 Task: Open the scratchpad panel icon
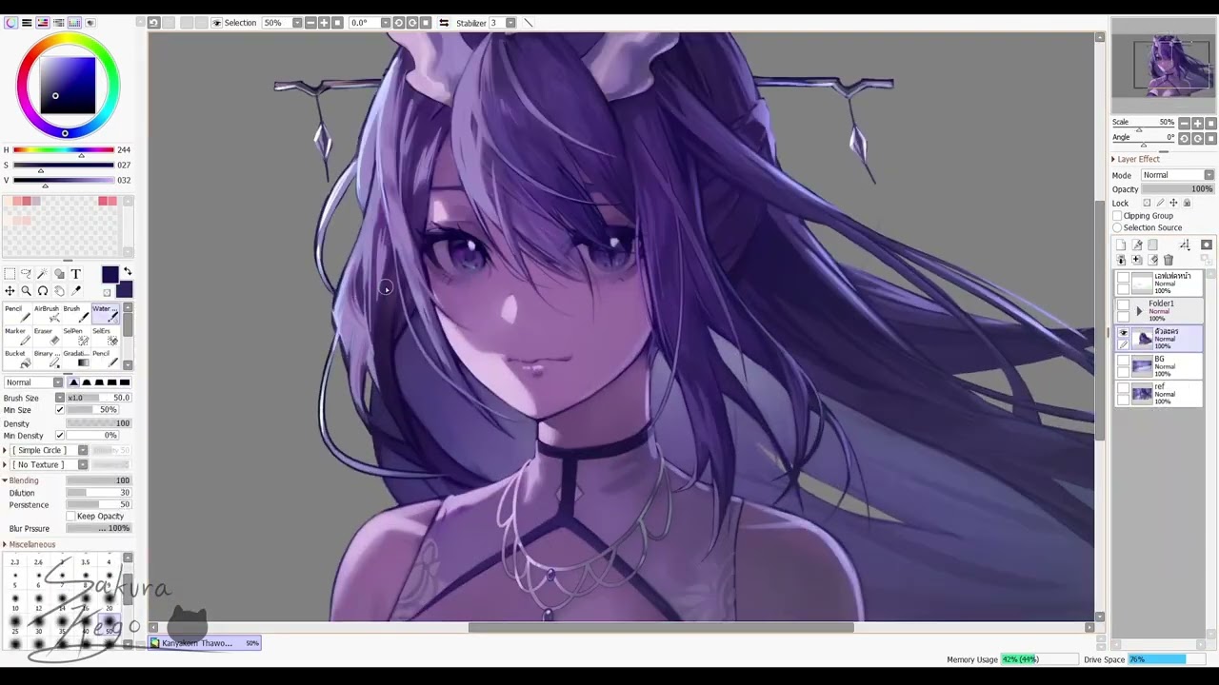tap(90, 23)
